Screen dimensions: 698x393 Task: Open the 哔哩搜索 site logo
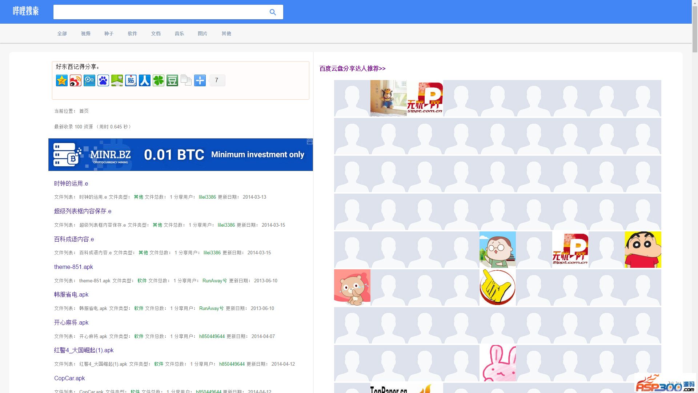(x=26, y=11)
